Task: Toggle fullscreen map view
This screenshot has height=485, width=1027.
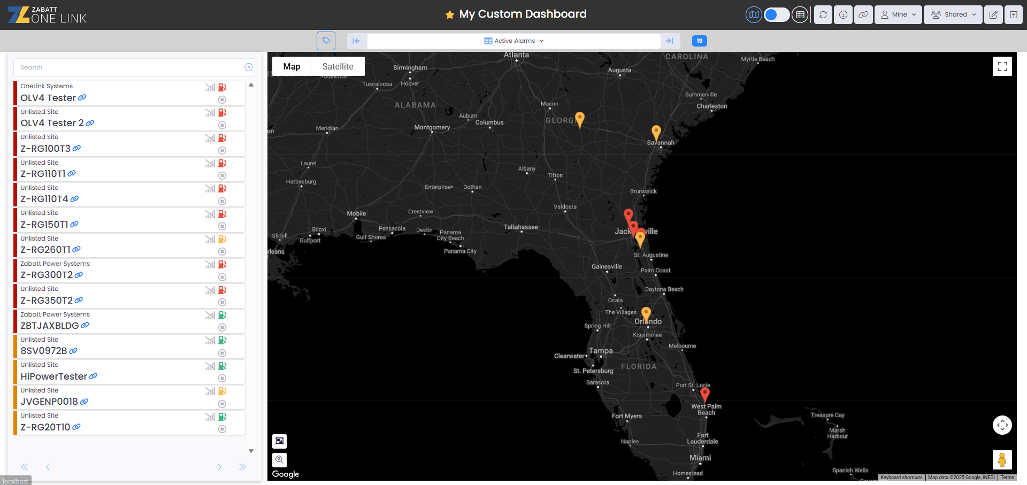Action: click(1002, 66)
